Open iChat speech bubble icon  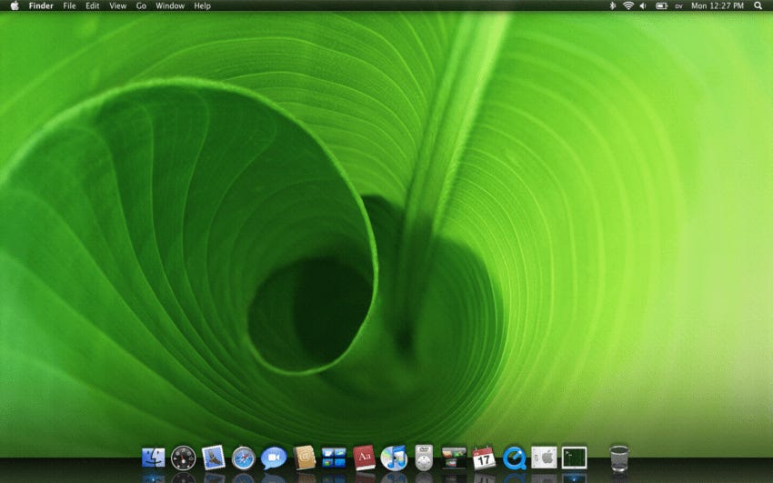274,458
